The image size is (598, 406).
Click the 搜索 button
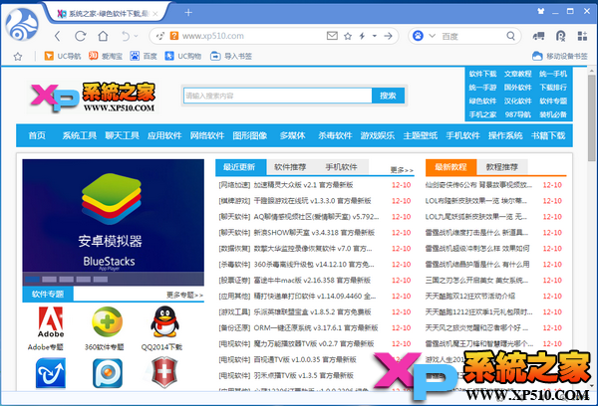388,96
